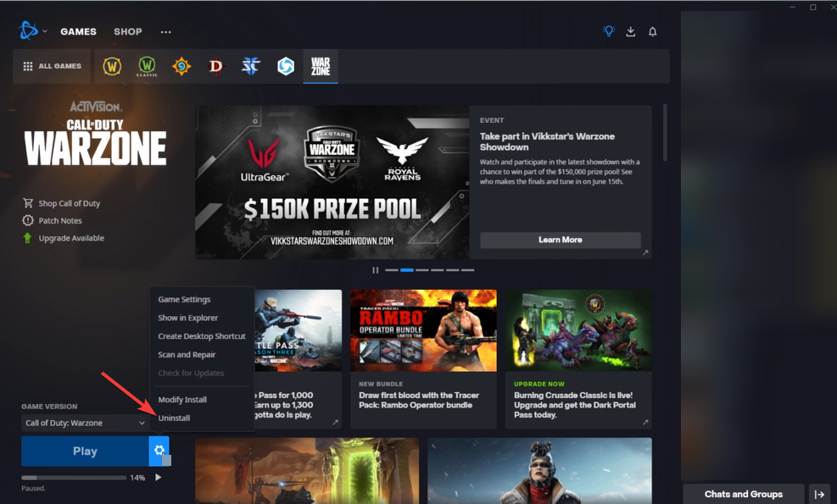Select the Hearthstone game icon
The height and width of the screenshot is (504, 837).
181,66
